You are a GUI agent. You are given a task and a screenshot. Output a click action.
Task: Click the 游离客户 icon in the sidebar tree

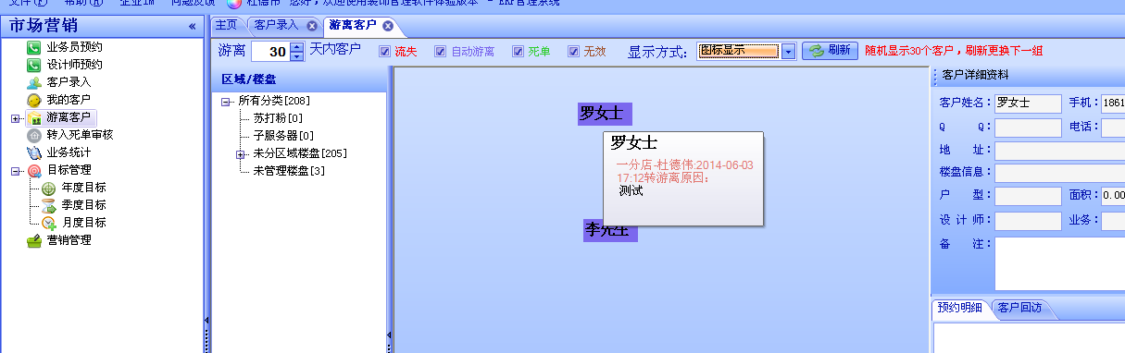click(34, 118)
